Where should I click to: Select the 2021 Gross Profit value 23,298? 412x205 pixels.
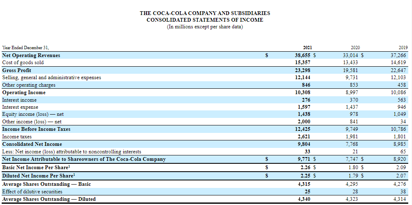click(302, 70)
